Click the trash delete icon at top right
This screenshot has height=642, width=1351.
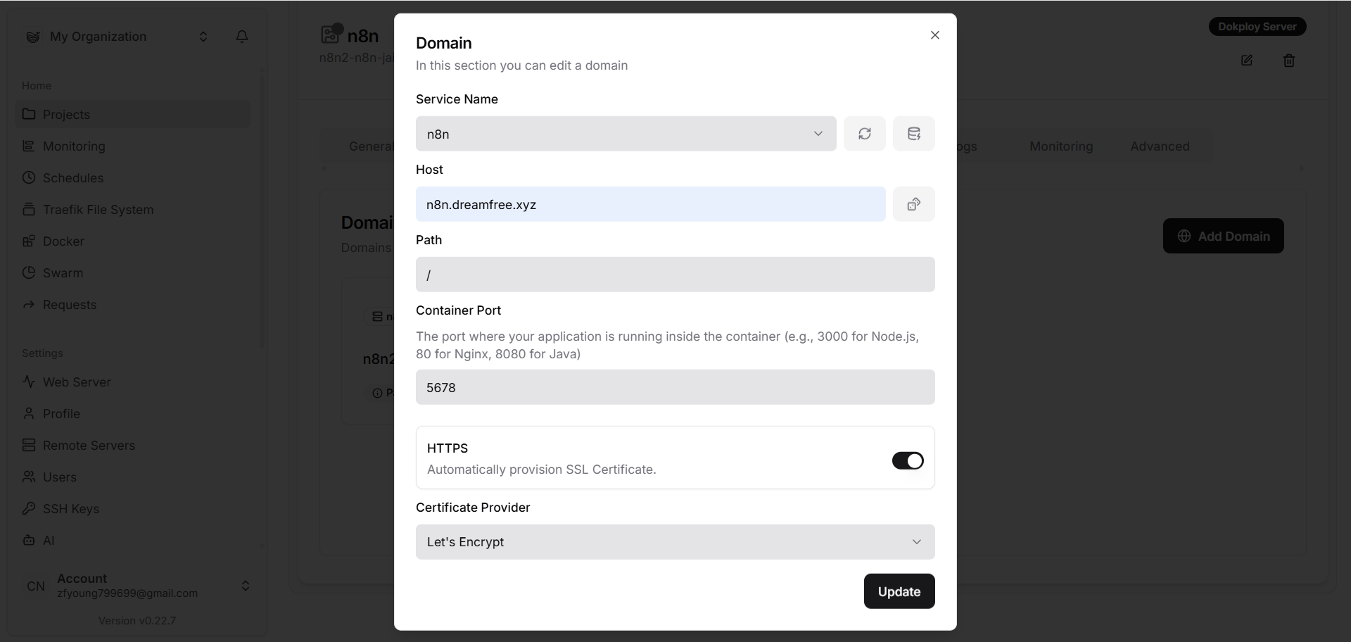pos(1288,61)
